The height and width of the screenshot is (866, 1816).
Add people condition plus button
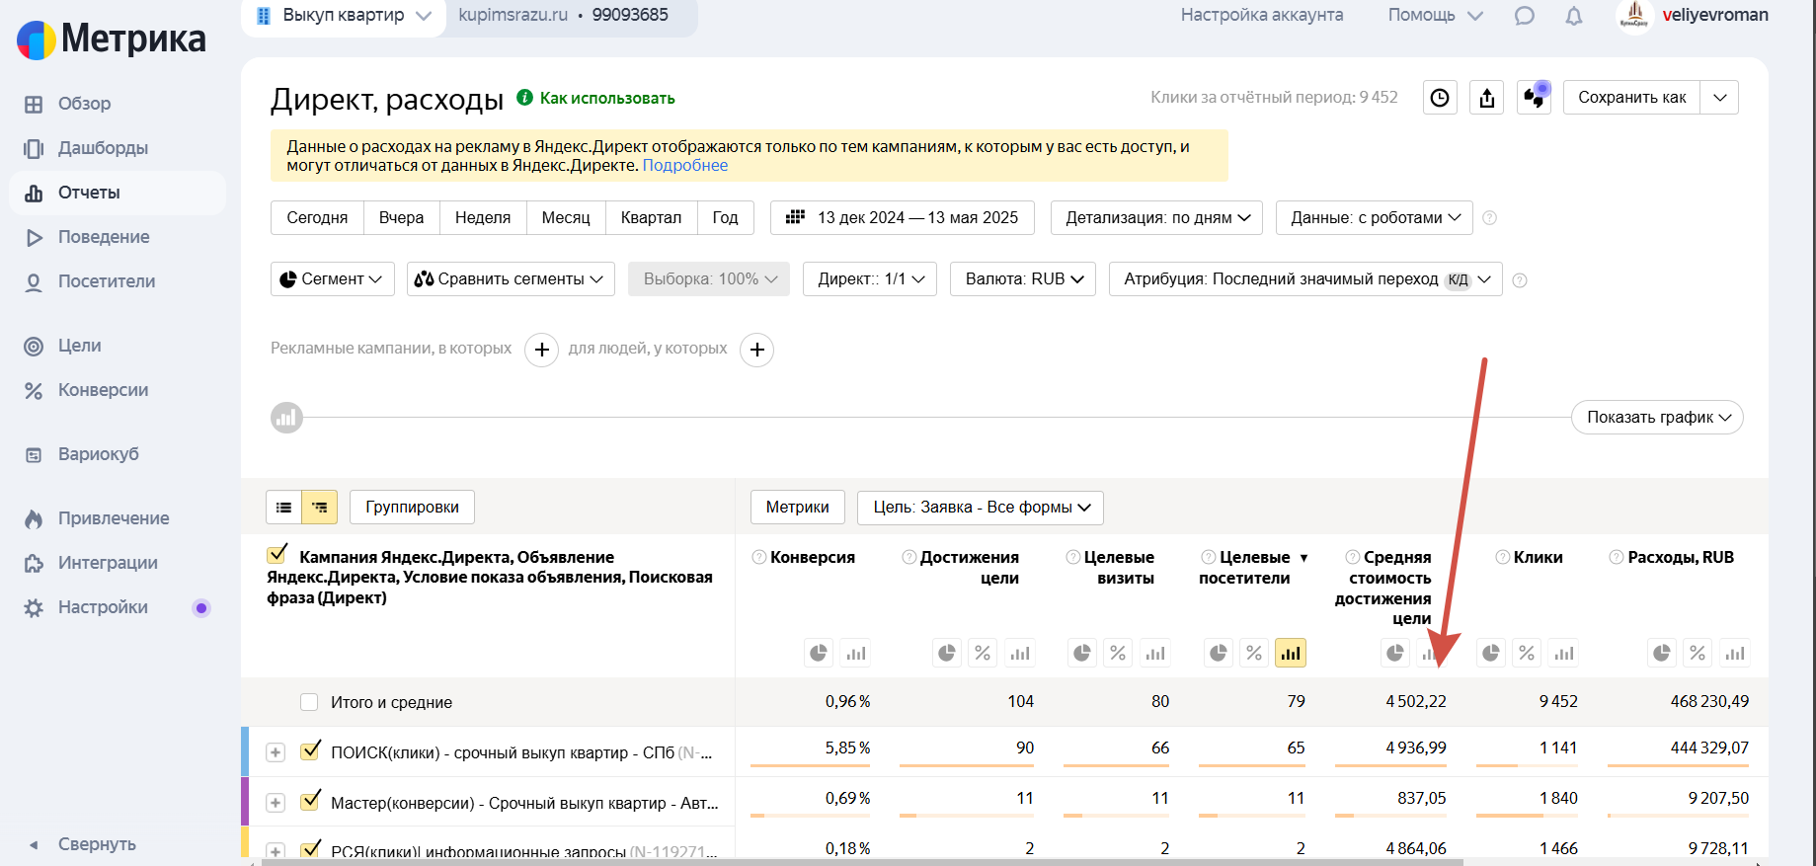[756, 350]
